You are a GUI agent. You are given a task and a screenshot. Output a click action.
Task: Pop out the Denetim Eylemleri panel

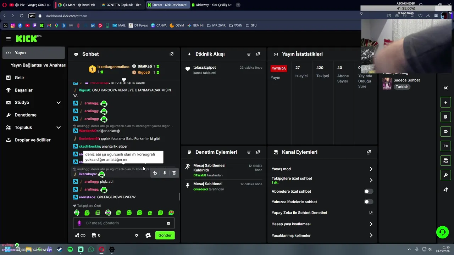(x=258, y=152)
